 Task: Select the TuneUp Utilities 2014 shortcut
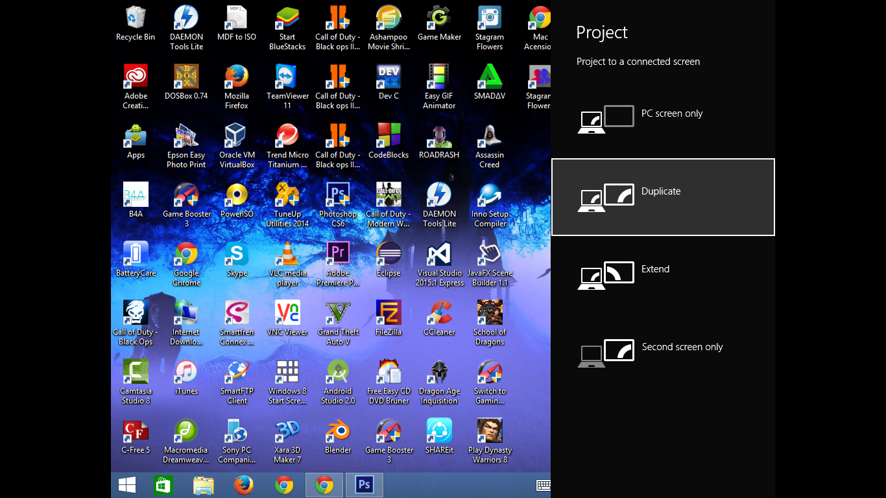(x=287, y=205)
